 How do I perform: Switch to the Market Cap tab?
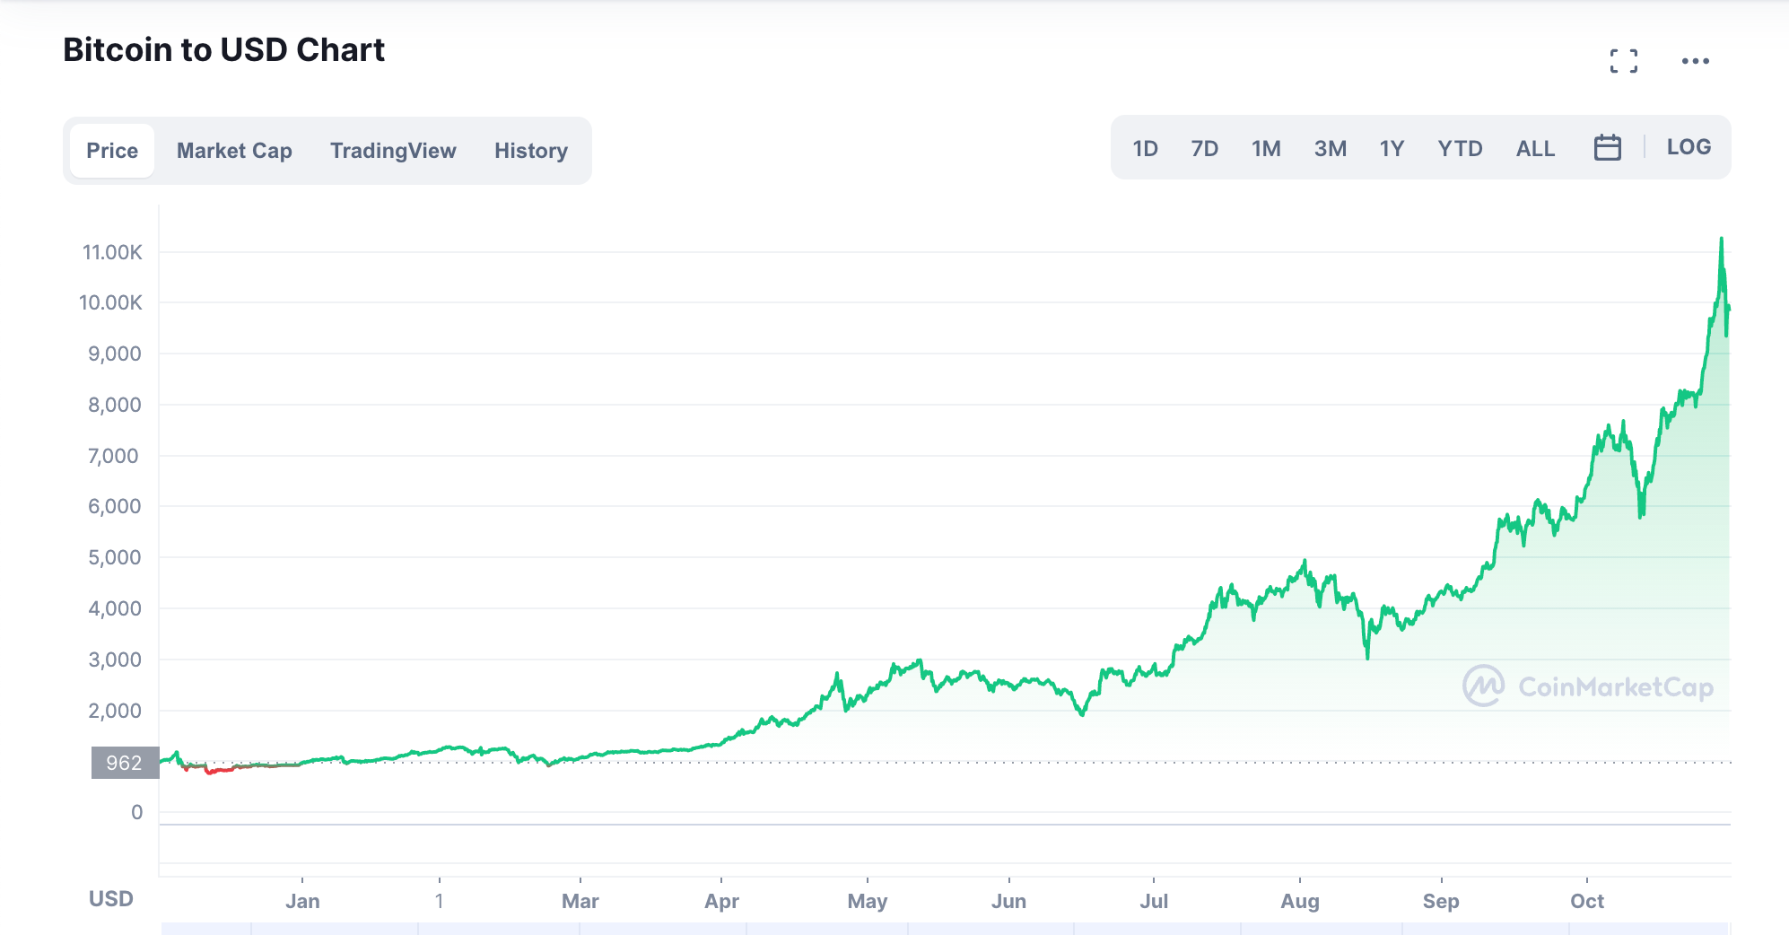click(x=234, y=151)
